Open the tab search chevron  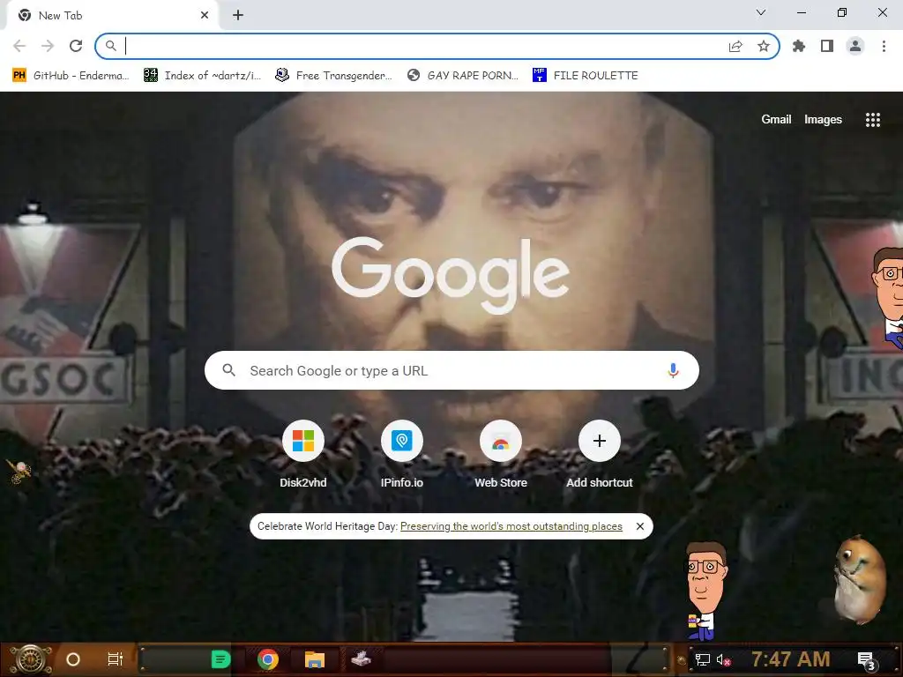click(761, 12)
